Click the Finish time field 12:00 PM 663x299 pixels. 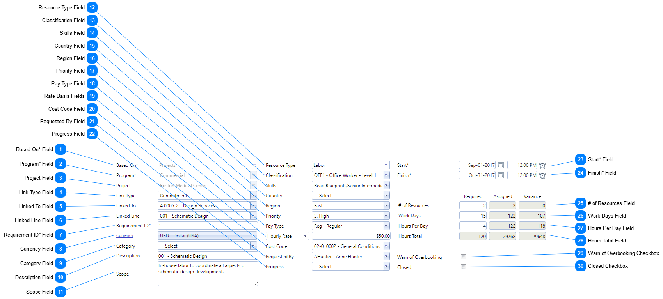tap(522, 175)
